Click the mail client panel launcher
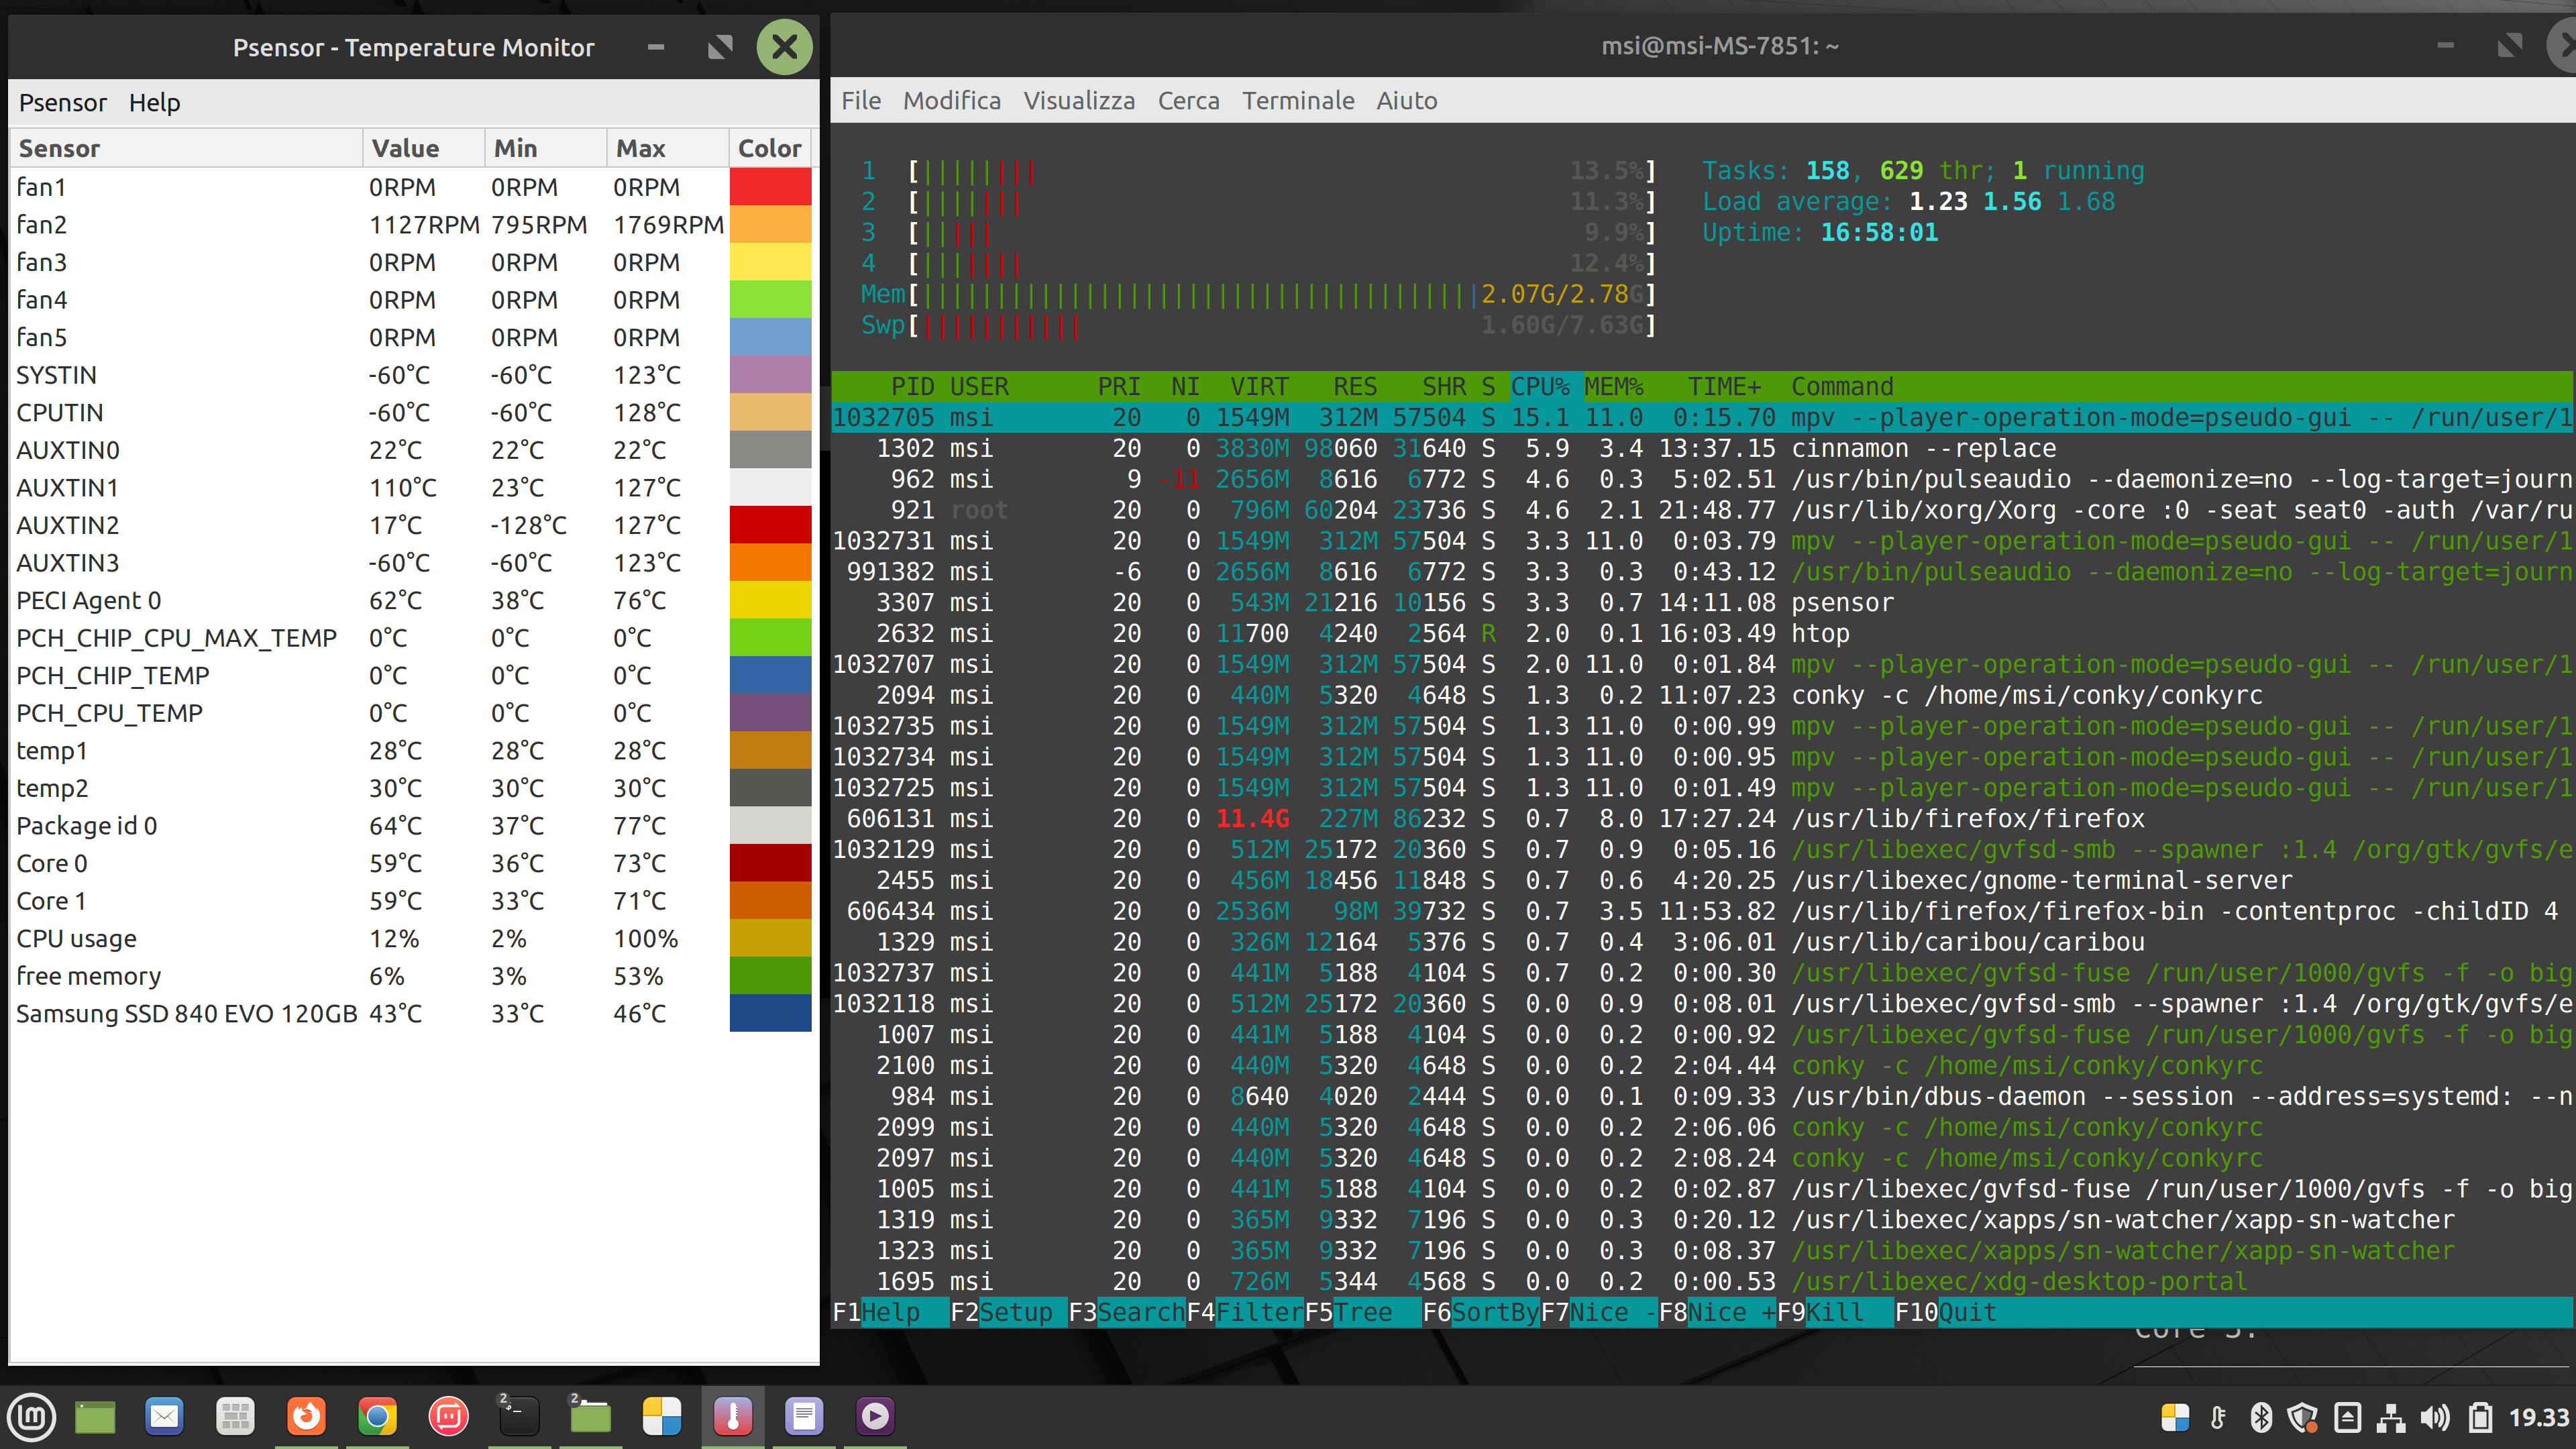Image resolution: width=2576 pixels, height=1449 pixels. [164, 1416]
